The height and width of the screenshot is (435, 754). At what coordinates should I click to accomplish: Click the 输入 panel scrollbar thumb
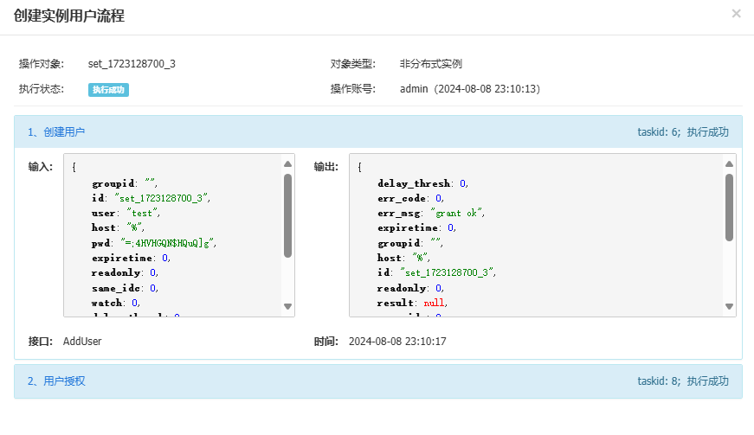coord(287,215)
